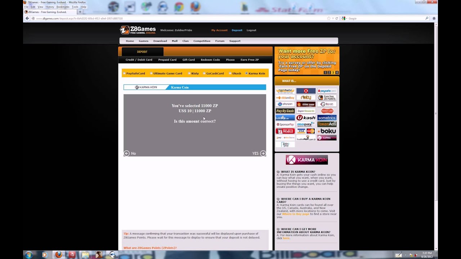Open the file explorer taskbar icon
The height and width of the screenshot is (259, 461).
click(x=85, y=255)
